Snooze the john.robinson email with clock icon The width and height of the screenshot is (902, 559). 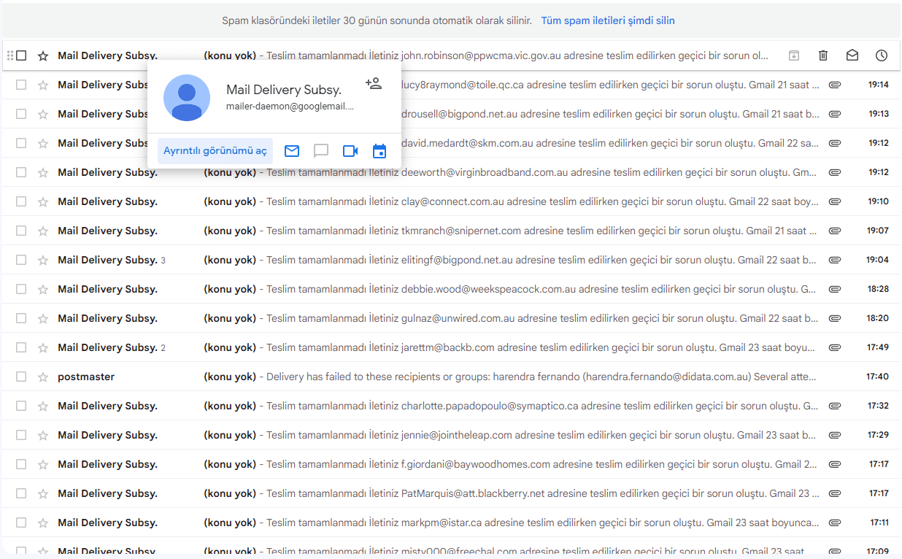(882, 55)
